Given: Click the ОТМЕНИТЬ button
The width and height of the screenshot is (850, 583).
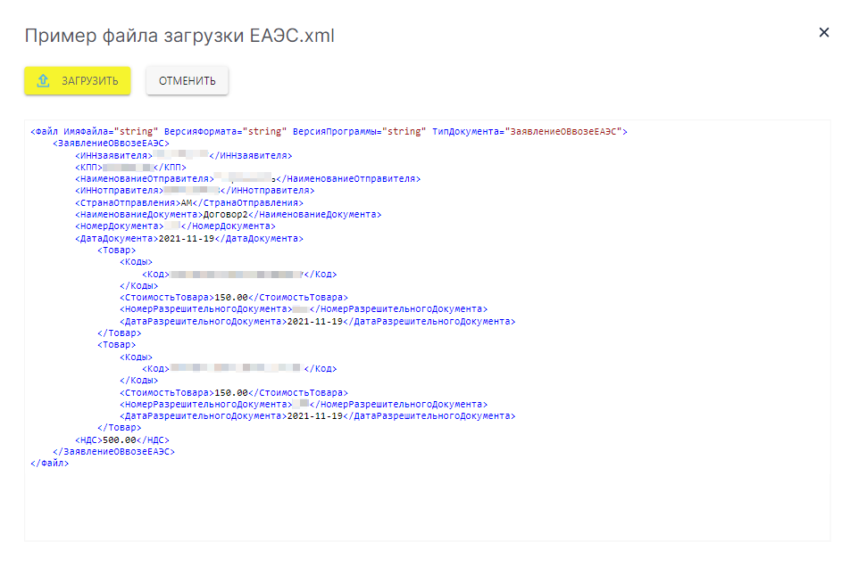Looking at the screenshot, I should pos(187,80).
